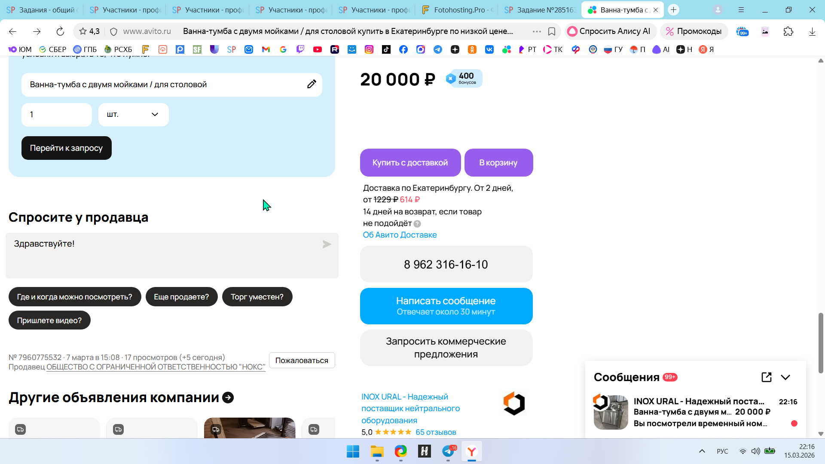Screen dimensions: 825x464
Task: Click the YouTube bookmark icon
Action: [x=318, y=49]
